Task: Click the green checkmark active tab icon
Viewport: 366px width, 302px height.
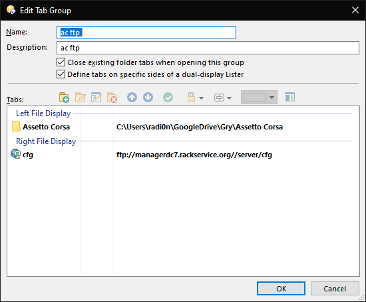Action: (168, 98)
